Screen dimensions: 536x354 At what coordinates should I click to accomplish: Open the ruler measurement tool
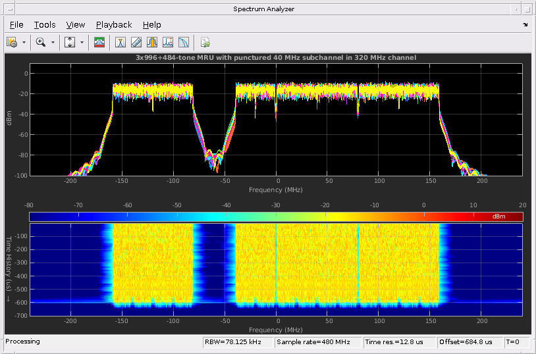point(136,42)
